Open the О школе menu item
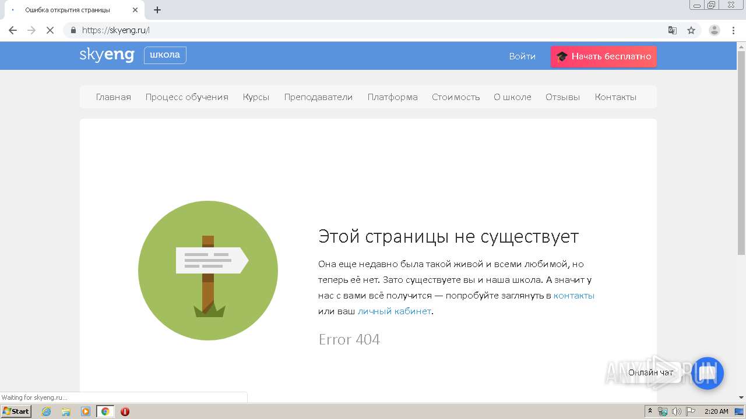 512,97
